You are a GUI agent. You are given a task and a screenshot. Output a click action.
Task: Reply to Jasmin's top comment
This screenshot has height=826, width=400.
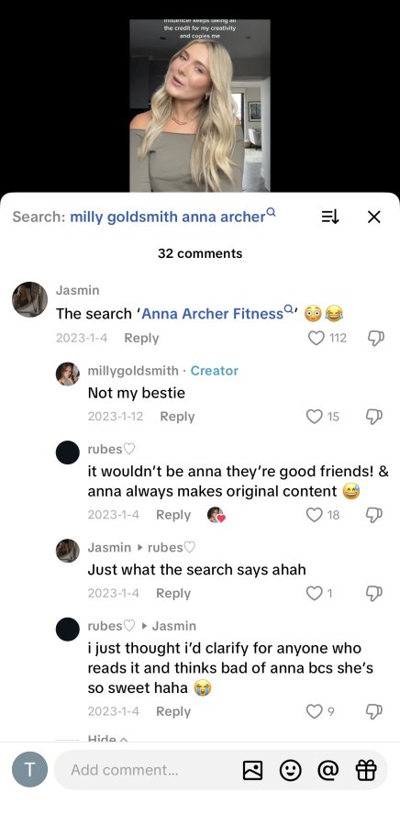pyautogui.click(x=141, y=338)
